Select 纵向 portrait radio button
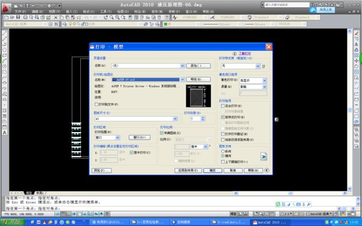 pos(223,151)
